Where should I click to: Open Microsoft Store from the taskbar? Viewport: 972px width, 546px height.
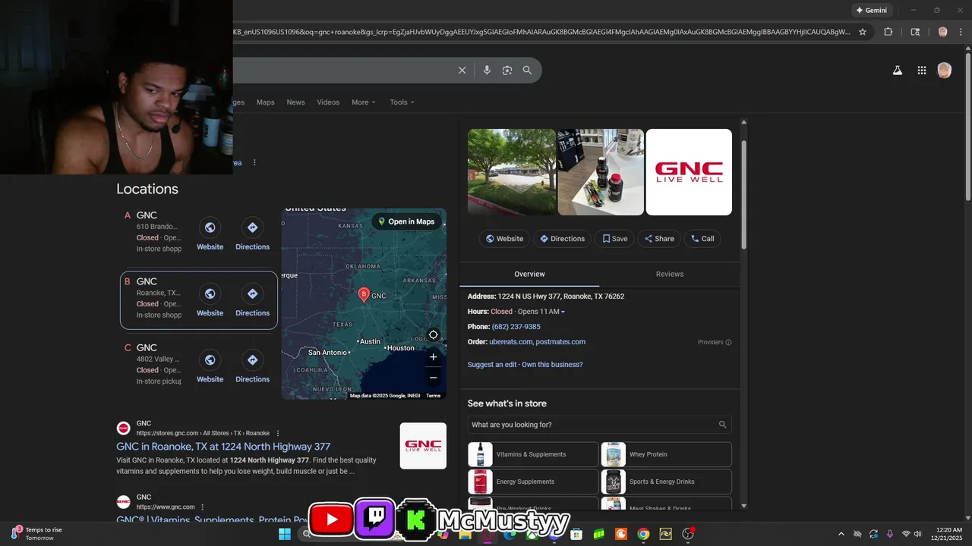[576, 534]
